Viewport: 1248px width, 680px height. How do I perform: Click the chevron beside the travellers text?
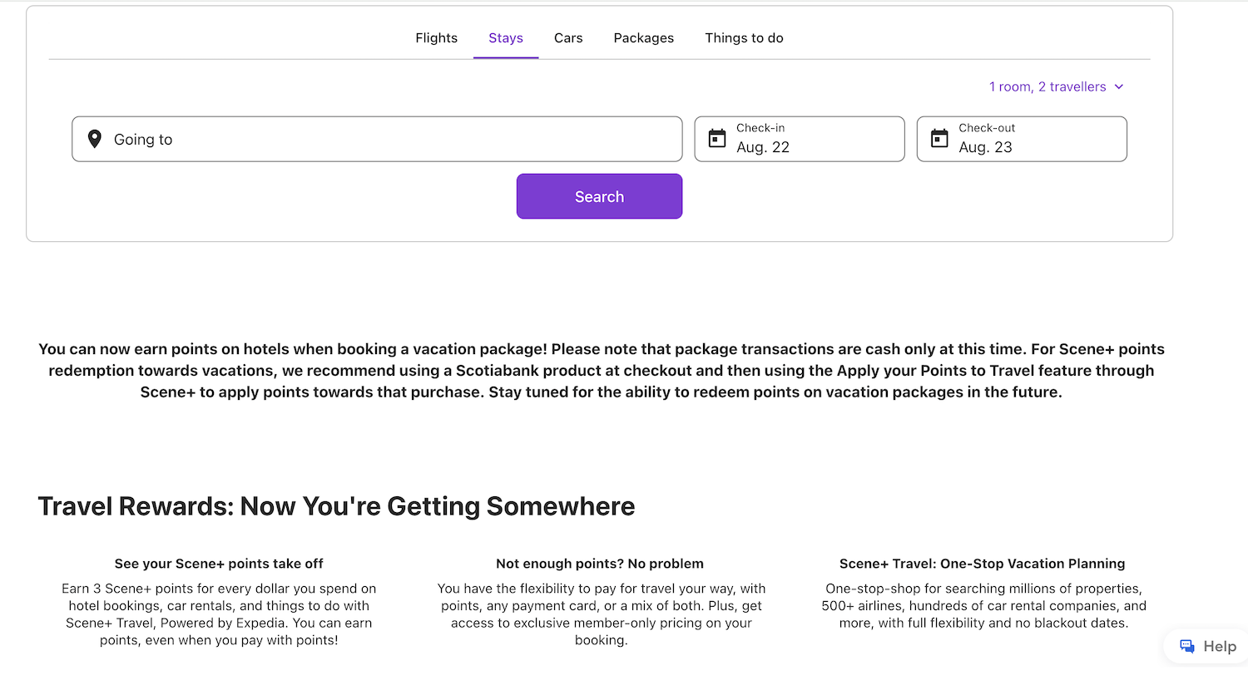pyautogui.click(x=1119, y=86)
